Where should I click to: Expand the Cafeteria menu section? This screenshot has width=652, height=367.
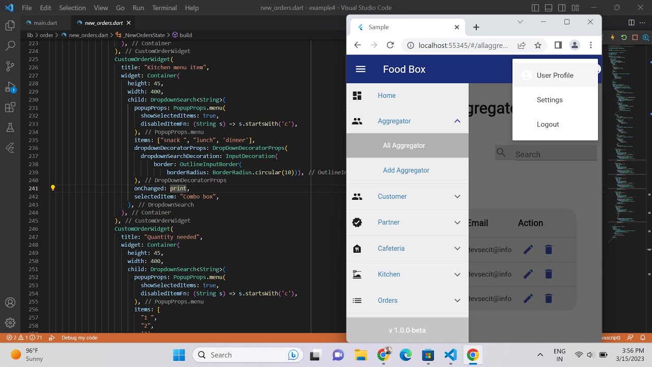point(457,249)
